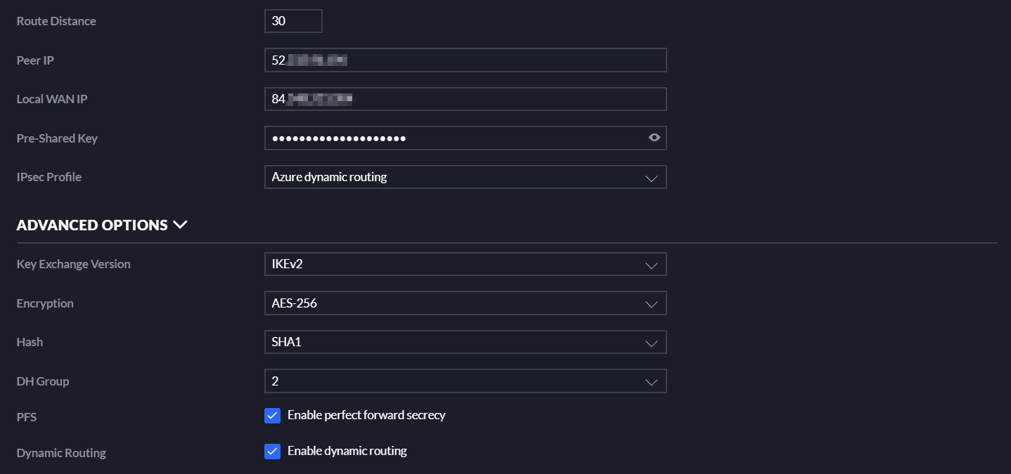Image resolution: width=1011 pixels, height=474 pixels.
Task: Open the SHA1 hash dropdown
Action: pyautogui.click(x=465, y=342)
